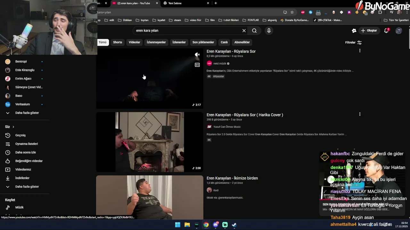Open Filtreler search filters
Image resolution: width=410 pixels, height=230 pixels.
click(x=353, y=42)
